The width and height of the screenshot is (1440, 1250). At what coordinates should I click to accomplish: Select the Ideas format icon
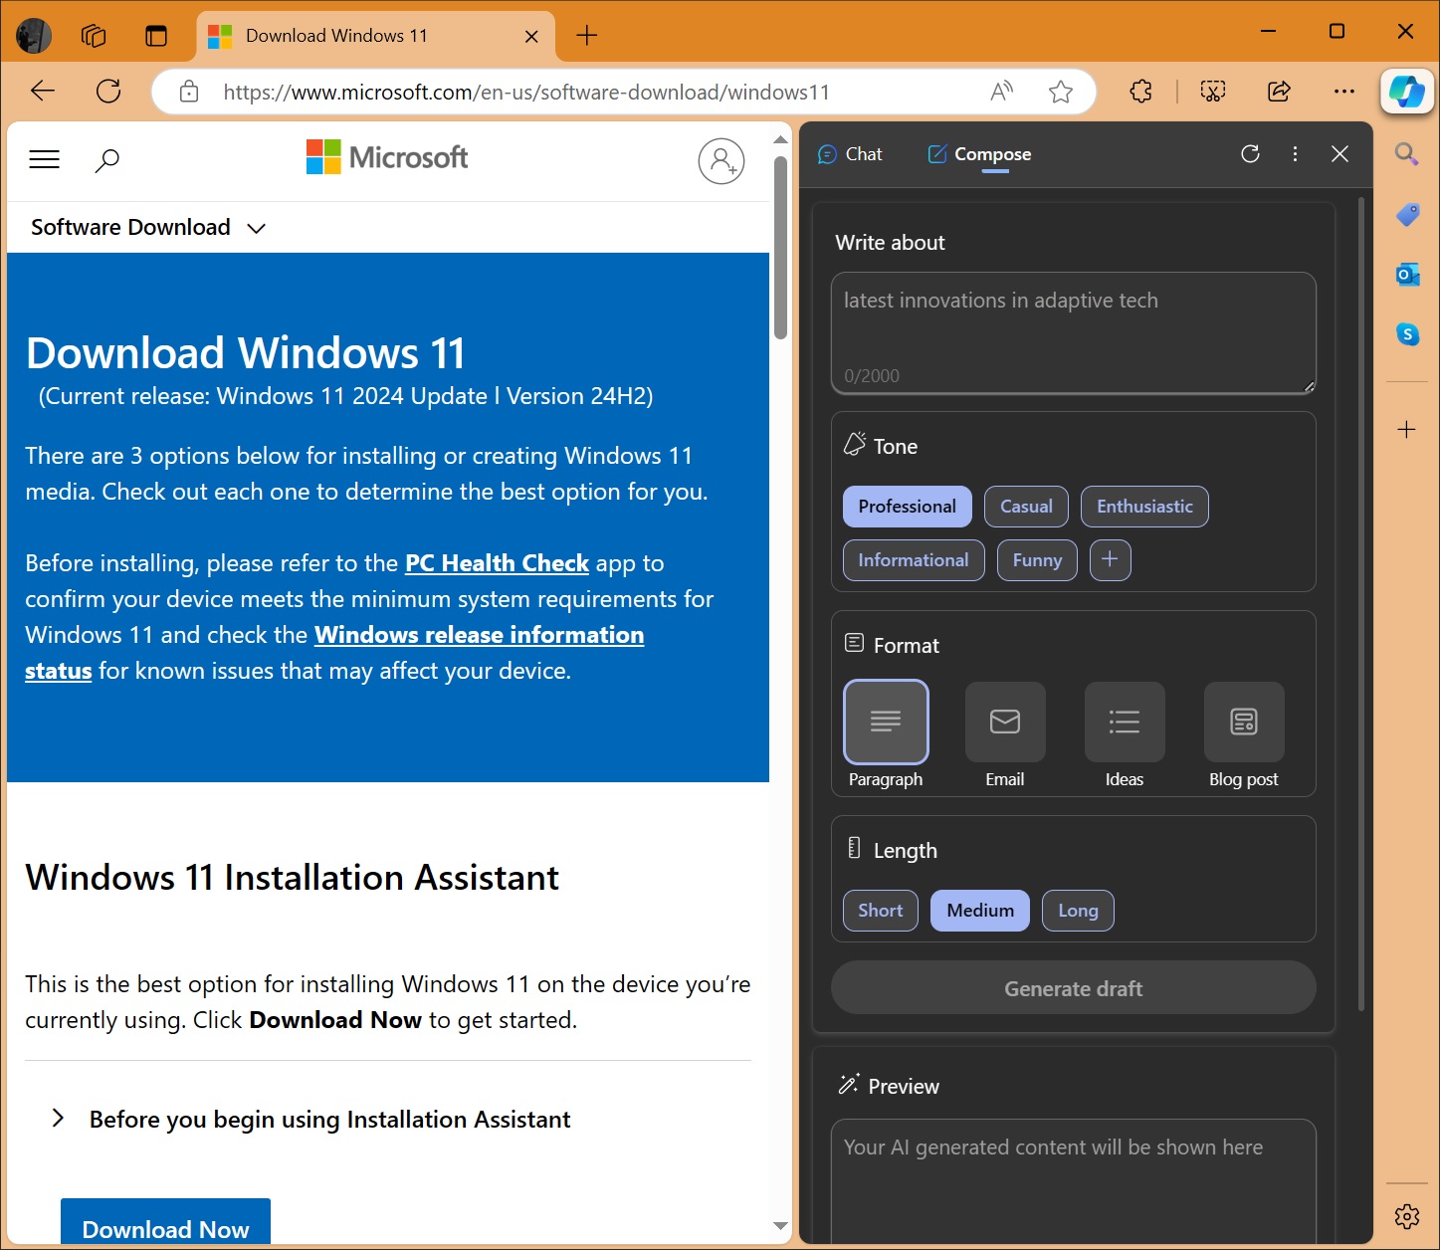1125,722
